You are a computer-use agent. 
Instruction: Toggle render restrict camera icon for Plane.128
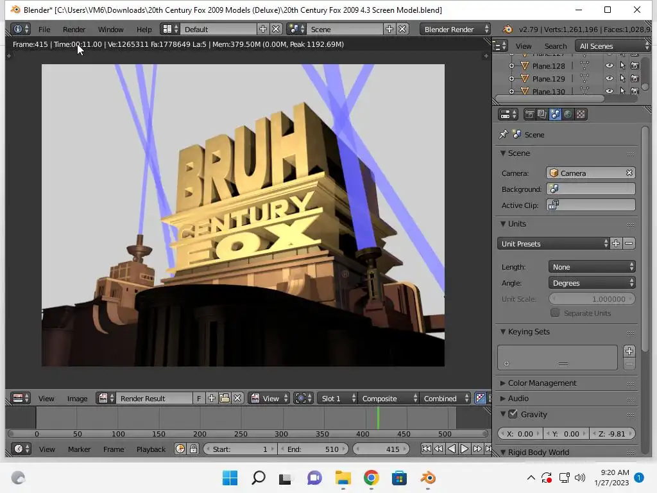635,66
